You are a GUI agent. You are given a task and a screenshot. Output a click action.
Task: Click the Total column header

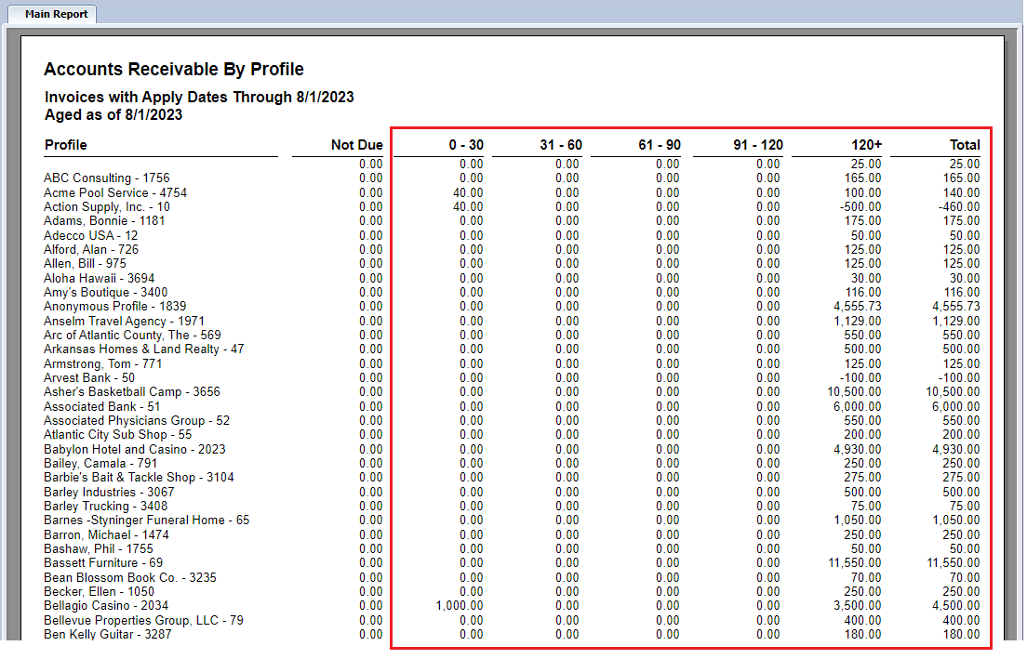[965, 145]
